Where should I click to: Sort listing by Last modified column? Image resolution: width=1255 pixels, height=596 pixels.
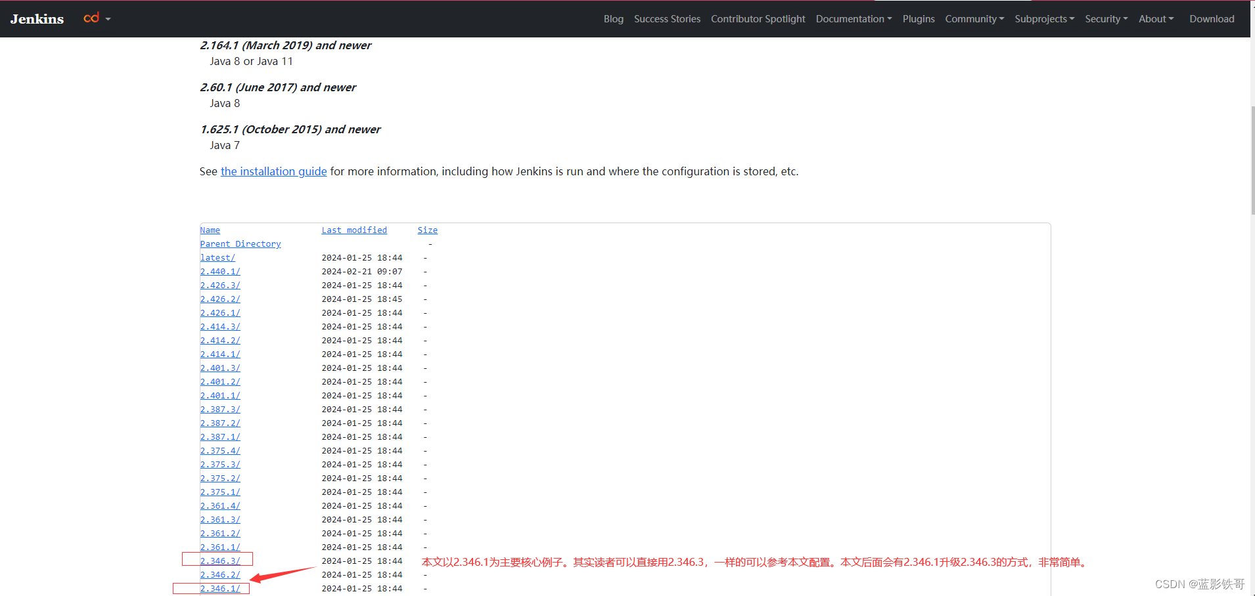tap(354, 230)
